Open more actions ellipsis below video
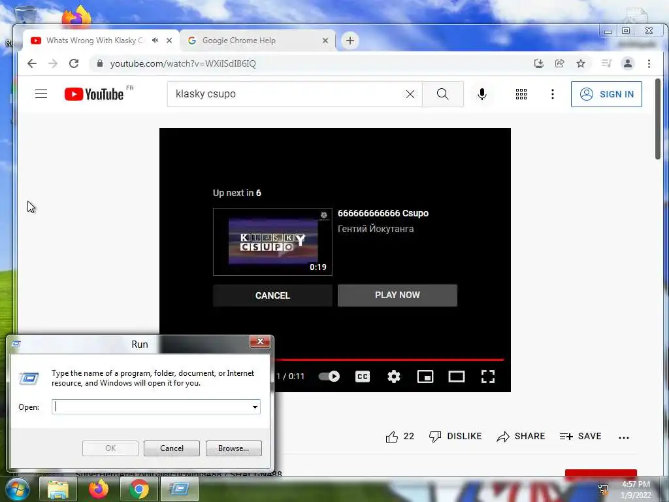 [624, 437]
